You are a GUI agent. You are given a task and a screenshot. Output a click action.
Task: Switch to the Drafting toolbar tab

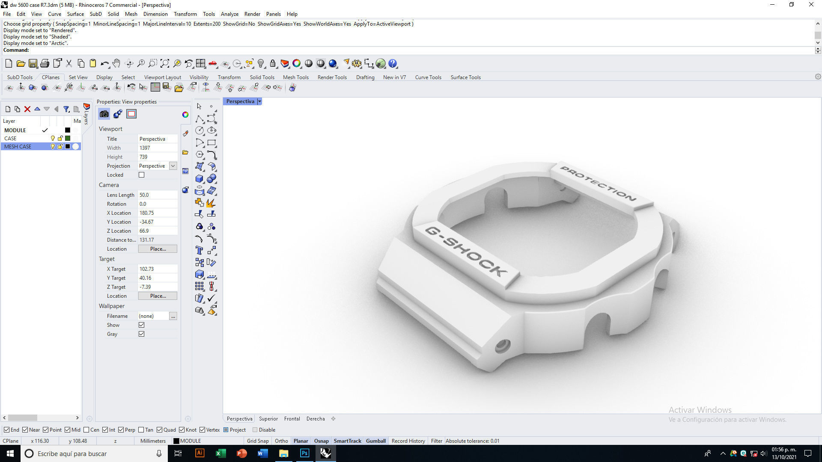tap(365, 77)
